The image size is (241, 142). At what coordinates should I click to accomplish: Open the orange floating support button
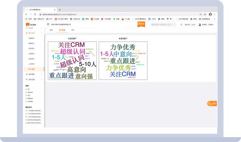point(212,104)
